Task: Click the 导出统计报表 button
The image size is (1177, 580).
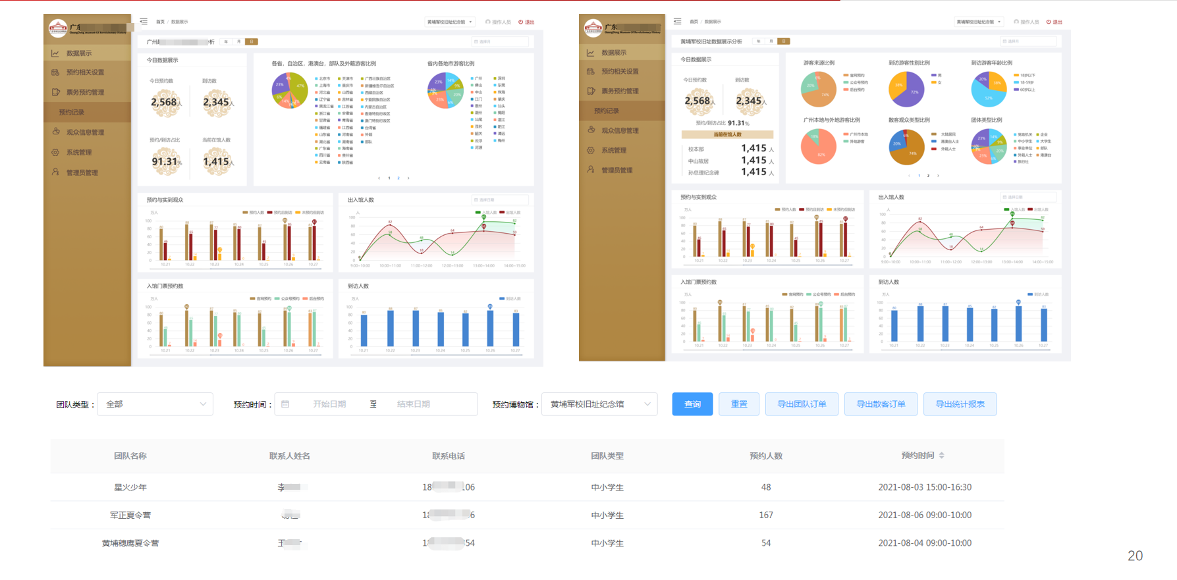Action: (960, 404)
